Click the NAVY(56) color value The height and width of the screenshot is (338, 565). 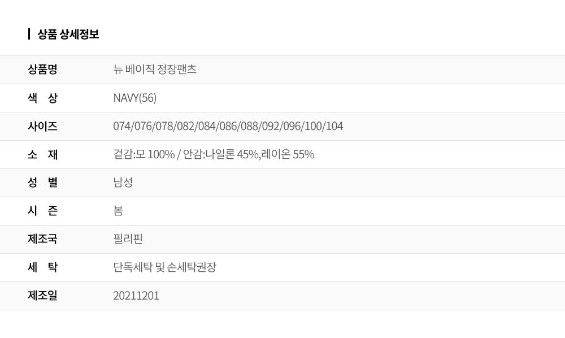pyautogui.click(x=135, y=98)
